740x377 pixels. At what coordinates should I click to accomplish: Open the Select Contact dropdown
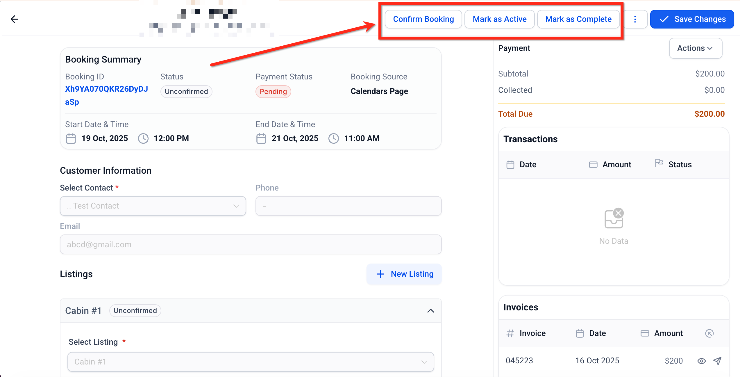pos(153,206)
